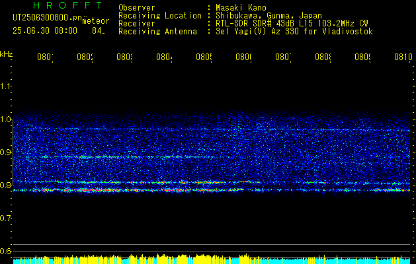This screenshot has height=264, width=416.
Task: Select the filename UT2506300800.pn
Action: (x=48, y=18)
